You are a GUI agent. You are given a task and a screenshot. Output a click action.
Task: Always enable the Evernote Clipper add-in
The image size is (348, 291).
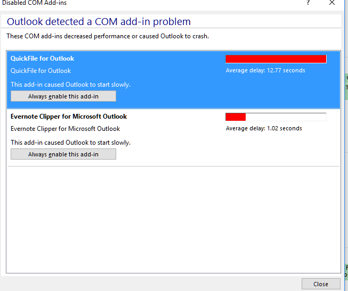click(x=63, y=154)
